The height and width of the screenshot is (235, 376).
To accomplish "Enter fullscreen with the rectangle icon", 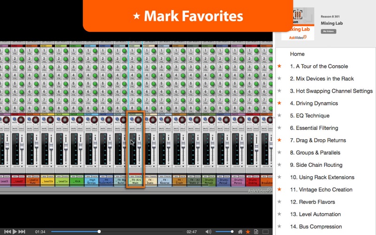I will coord(266,232).
